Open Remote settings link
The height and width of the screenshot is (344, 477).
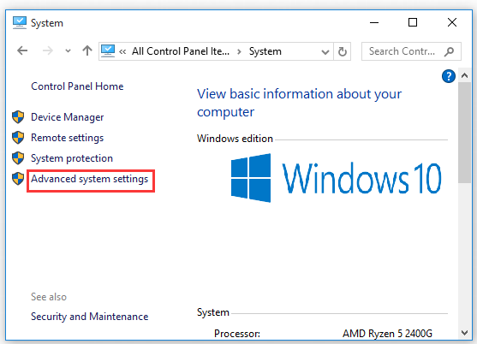click(68, 138)
